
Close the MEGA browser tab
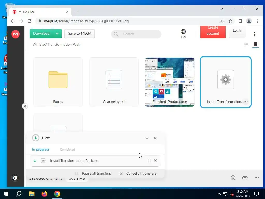point(67,12)
